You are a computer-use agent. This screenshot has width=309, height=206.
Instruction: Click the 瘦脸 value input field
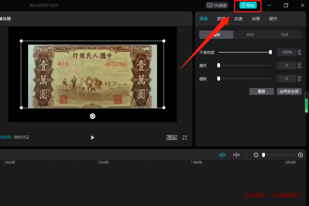(287, 79)
